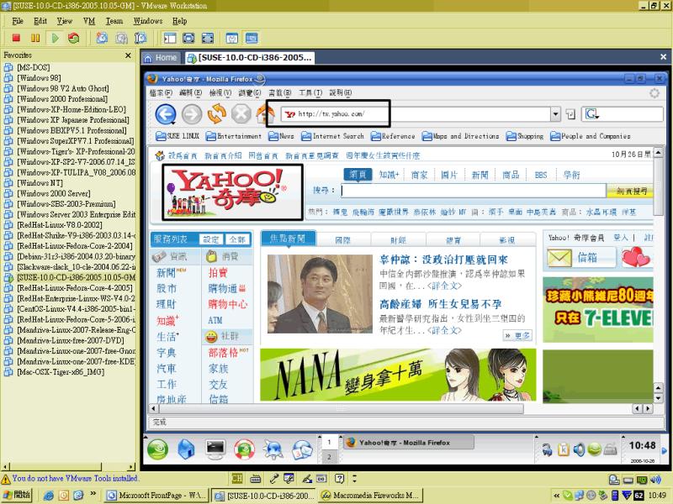Switch to the VMware Home tab
673x504 pixels.
click(x=161, y=57)
